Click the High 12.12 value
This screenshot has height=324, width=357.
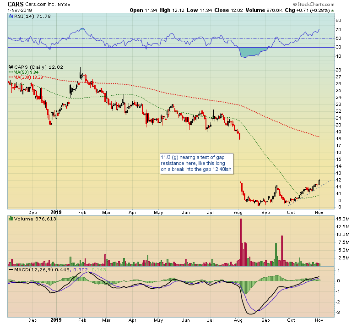pos(172,10)
